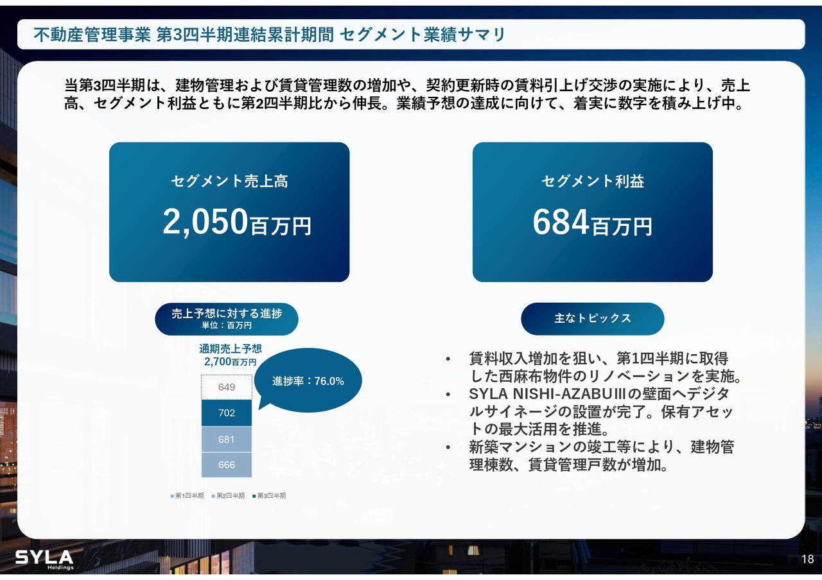Click the 当第3四半期 summary paragraph
Image resolution: width=822 pixels, height=580 pixels.
coord(407,94)
